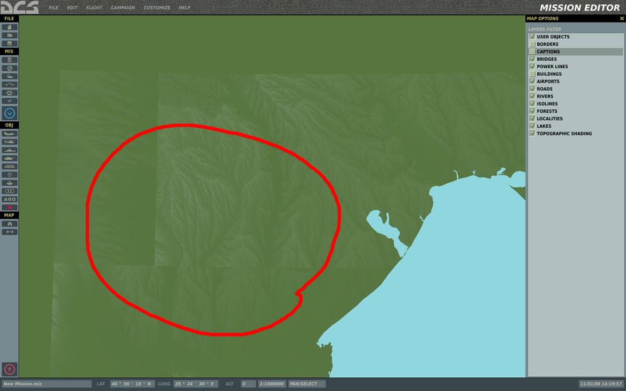
Task: Disable the FORESTS layer
Action: coord(531,111)
